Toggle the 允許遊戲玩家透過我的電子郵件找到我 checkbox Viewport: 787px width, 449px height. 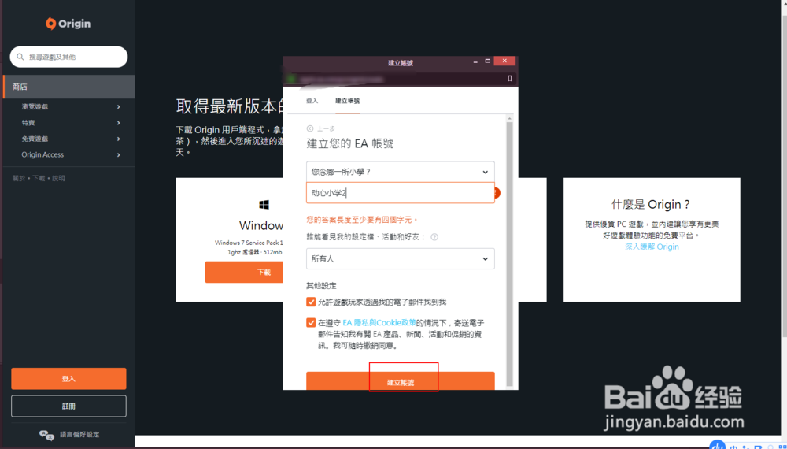(311, 302)
